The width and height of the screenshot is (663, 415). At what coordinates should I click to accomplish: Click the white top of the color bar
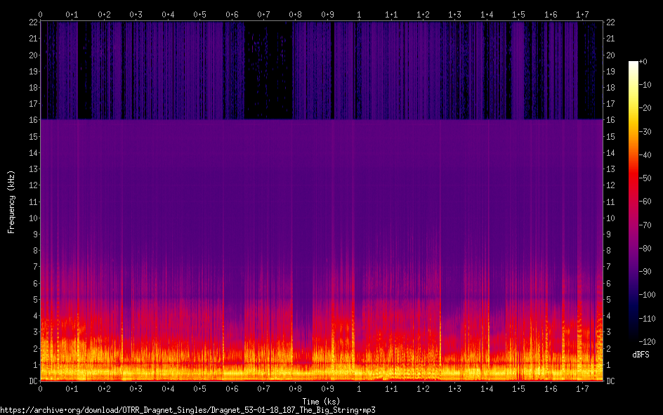tap(633, 64)
